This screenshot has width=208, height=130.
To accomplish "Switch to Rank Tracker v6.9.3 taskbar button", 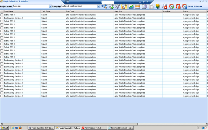I will pos(94,128).
